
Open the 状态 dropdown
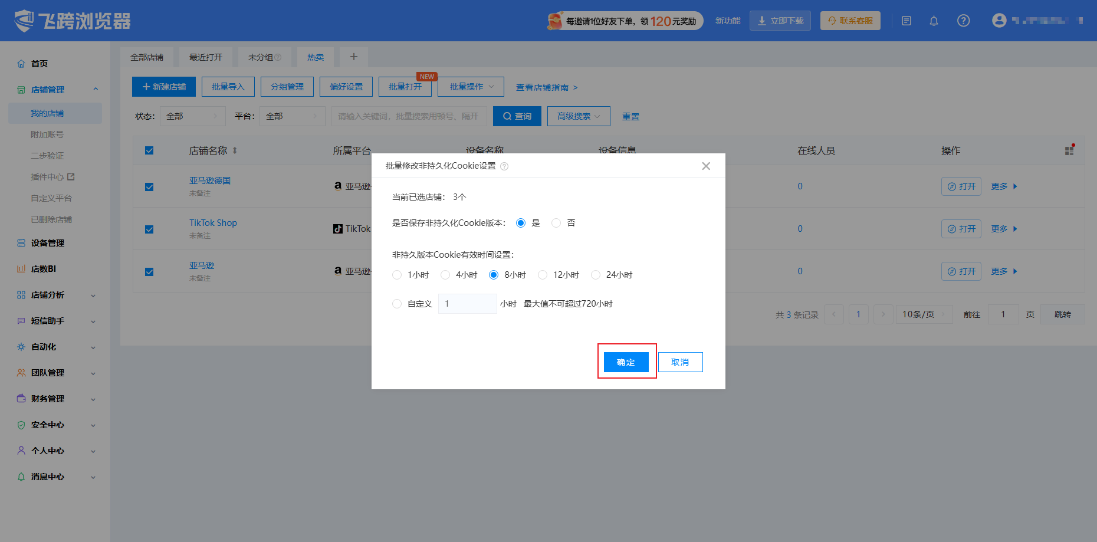pyautogui.click(x=193, y=116)
